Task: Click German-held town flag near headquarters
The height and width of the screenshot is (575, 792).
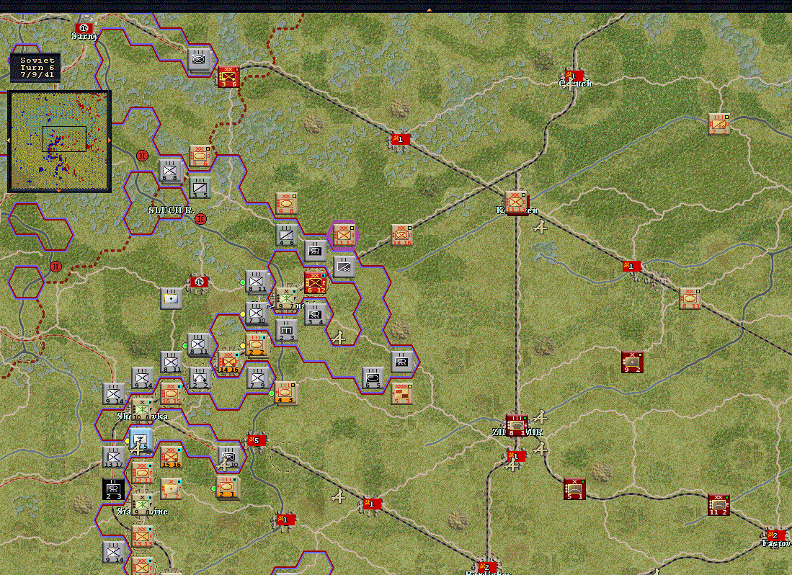Action: coord(199,282)
